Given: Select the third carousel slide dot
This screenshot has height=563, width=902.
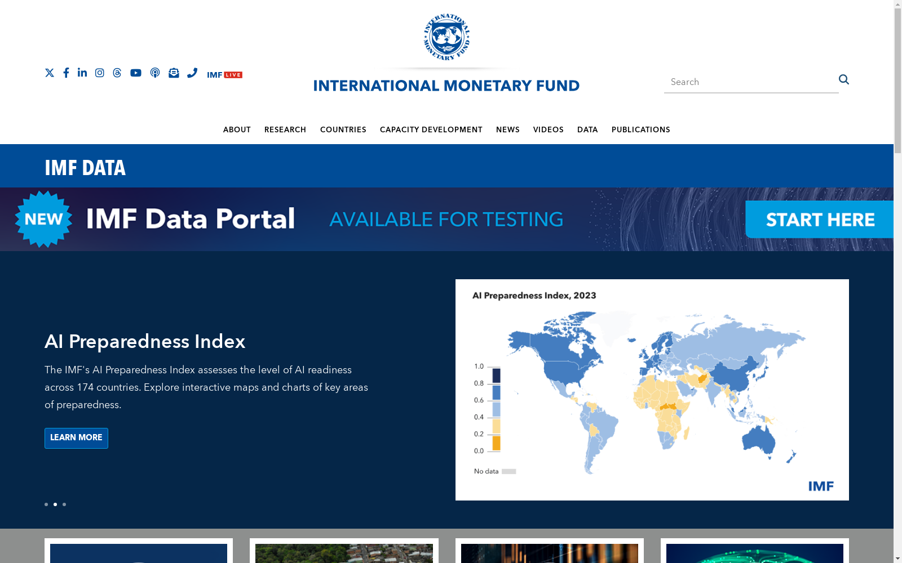Looking at the screenshot, I should click(64, 504).
